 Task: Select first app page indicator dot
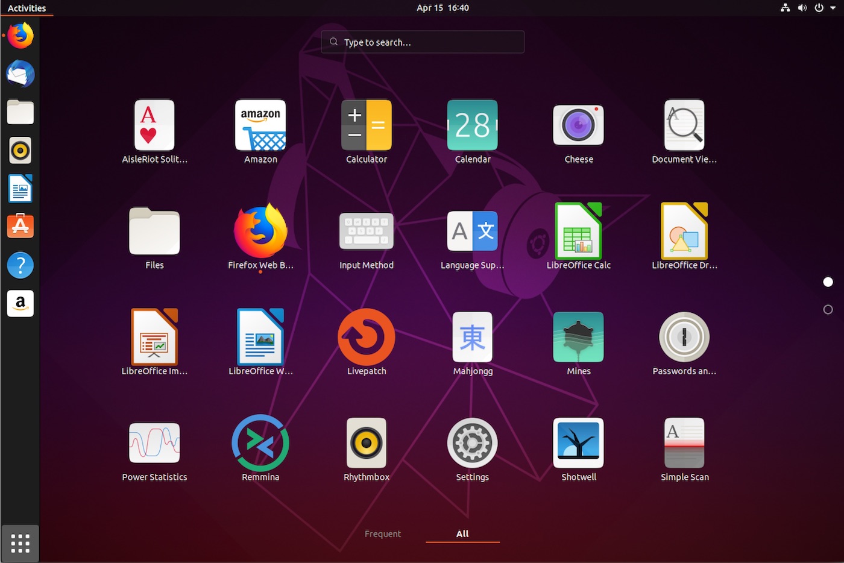(828, 282)
